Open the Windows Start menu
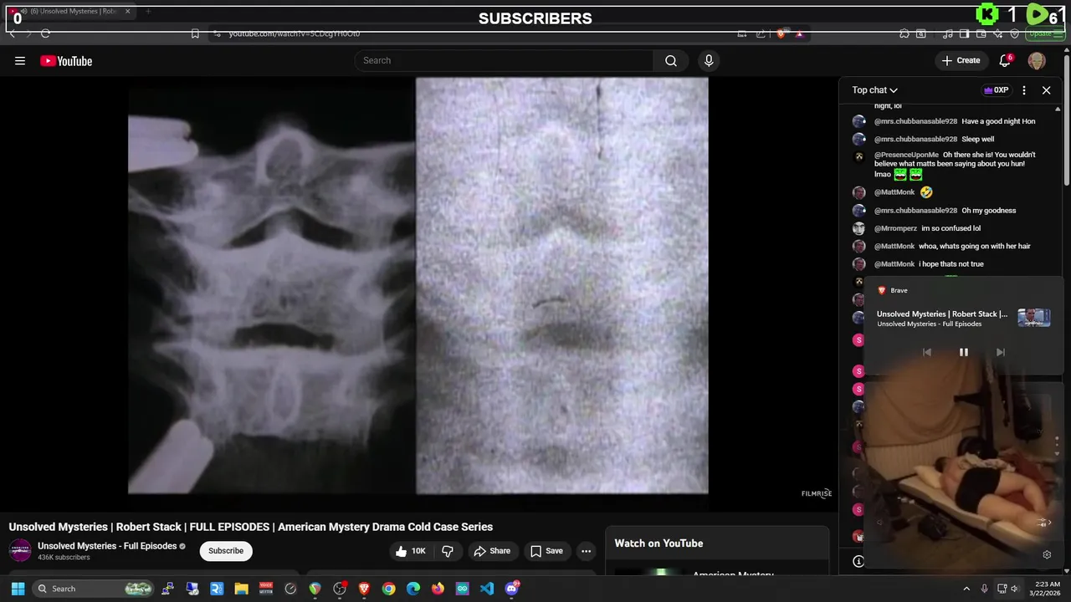The width and height of the screenshot is (1071, 602). click(x=18, y=589)
